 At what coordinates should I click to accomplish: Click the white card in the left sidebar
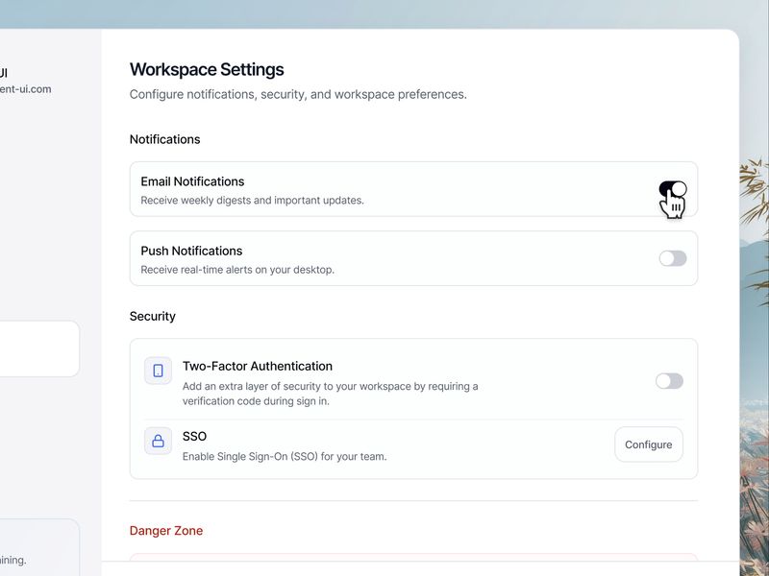(x=38, y=348)
